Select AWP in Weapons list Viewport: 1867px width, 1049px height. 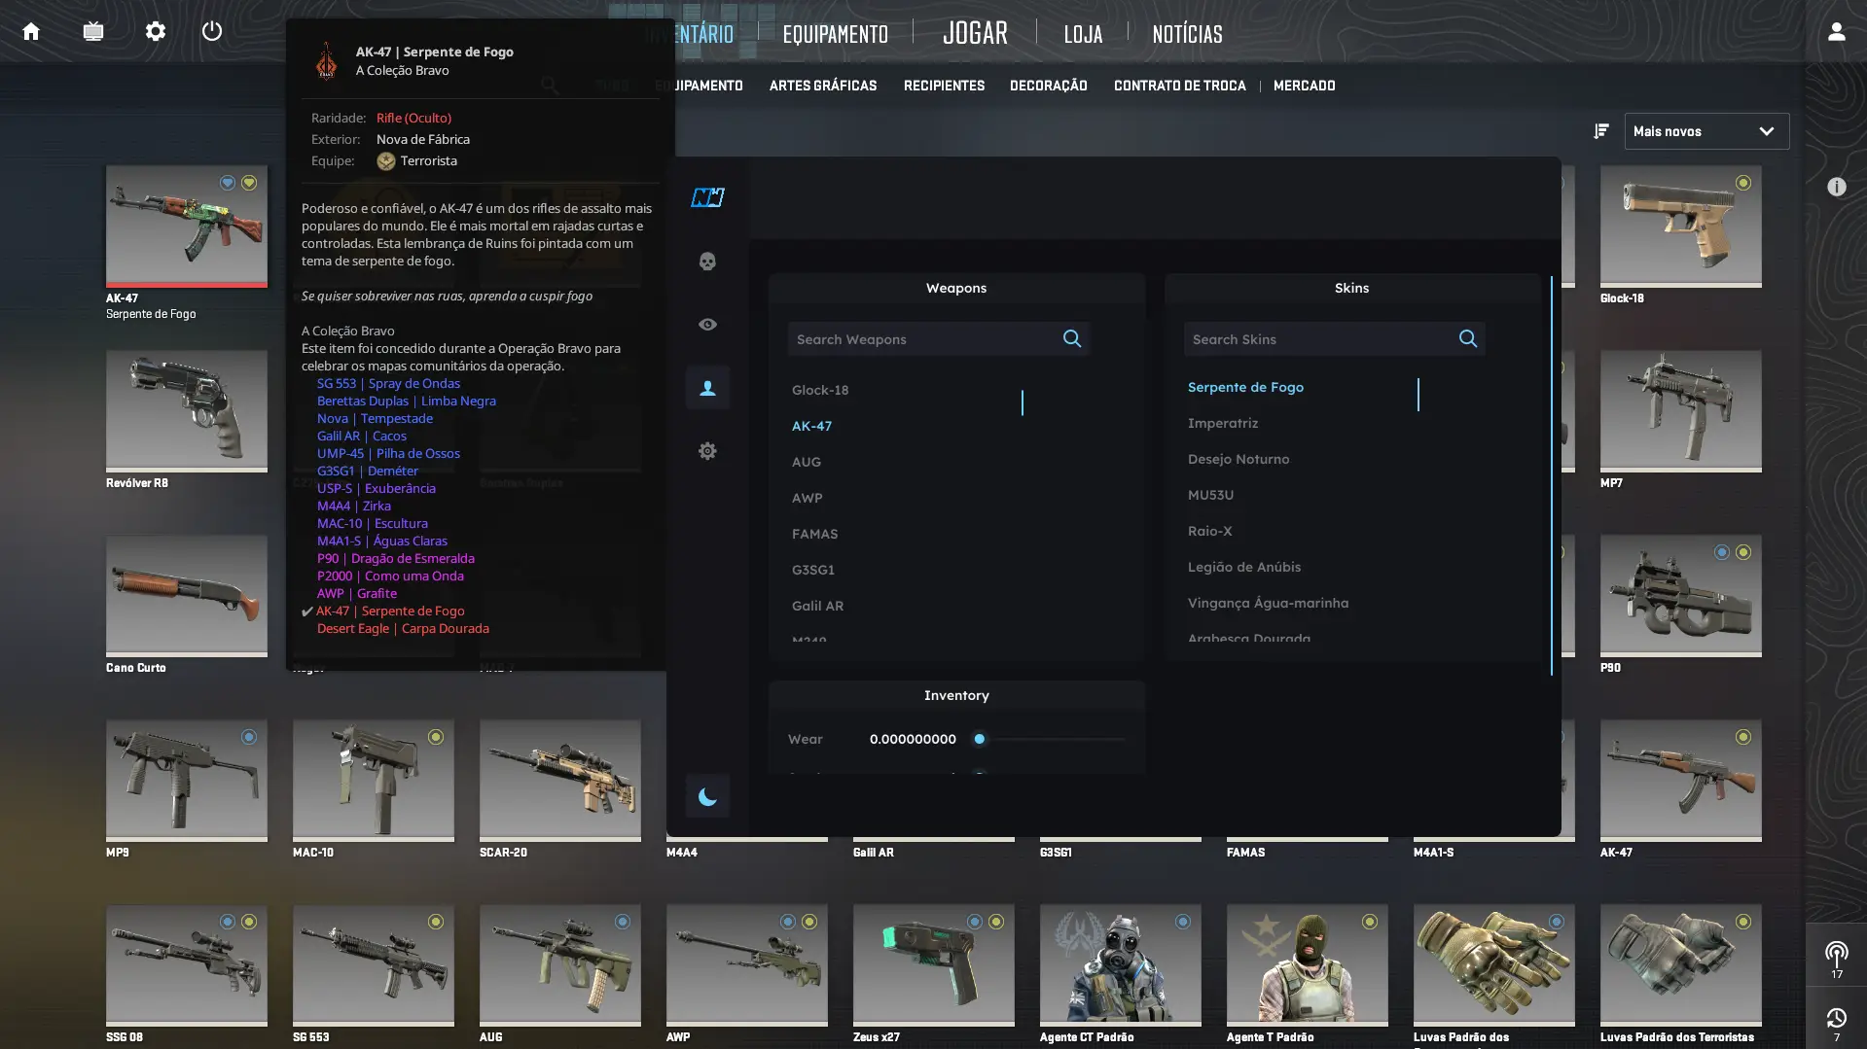[808, 498]
